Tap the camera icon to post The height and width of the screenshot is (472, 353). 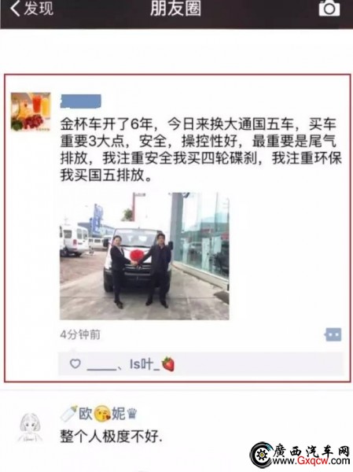click(329, 8)
